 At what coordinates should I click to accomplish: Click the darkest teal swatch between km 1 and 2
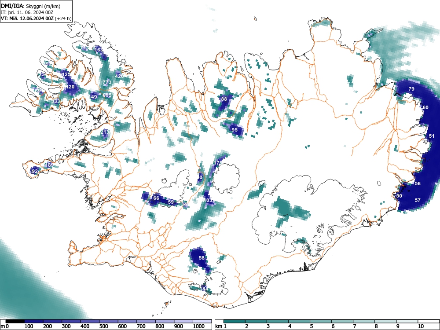(235, 321)
